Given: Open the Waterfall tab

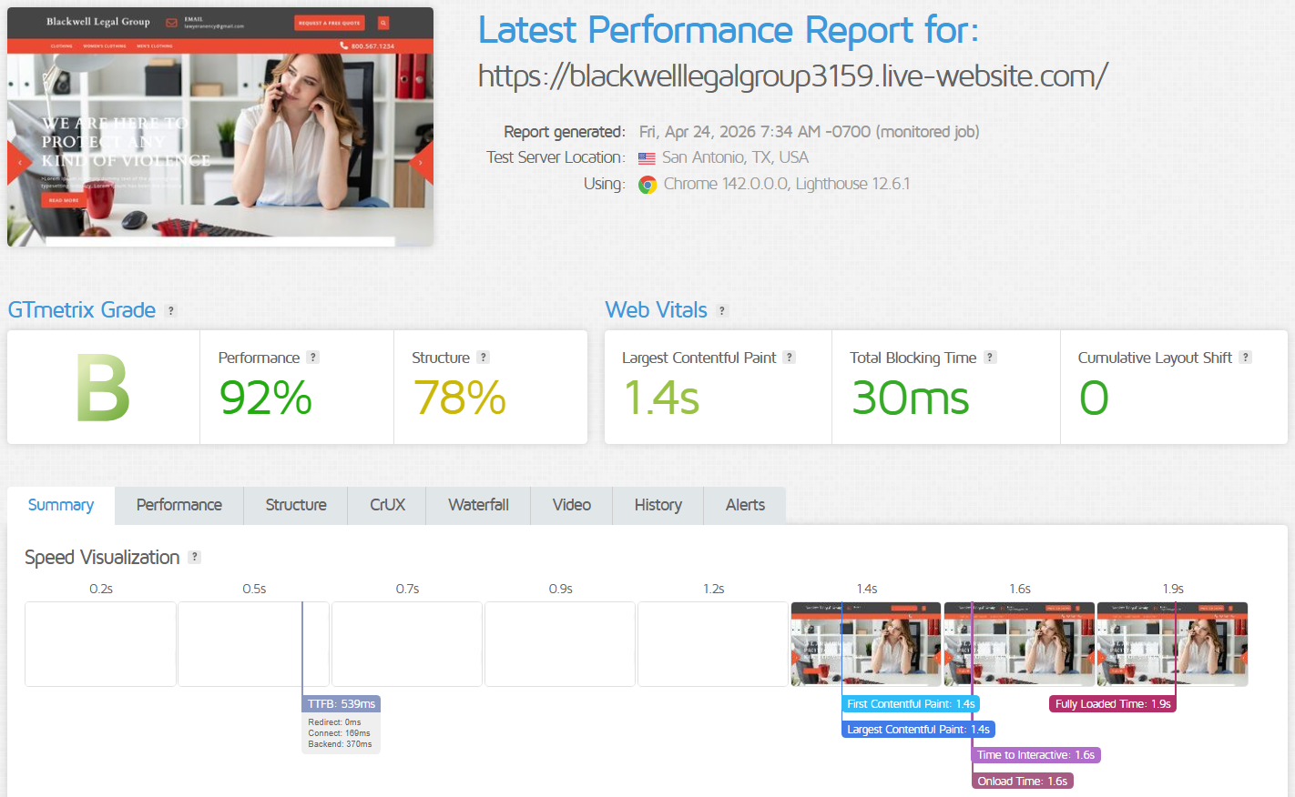Looking at the screenshot, I should pyautogui.click(x=478, y=505).
